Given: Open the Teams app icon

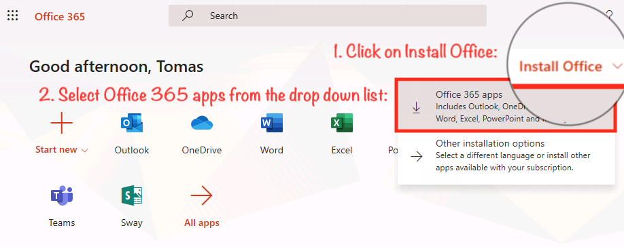Looking at the screenshot, I should [62, 195].
